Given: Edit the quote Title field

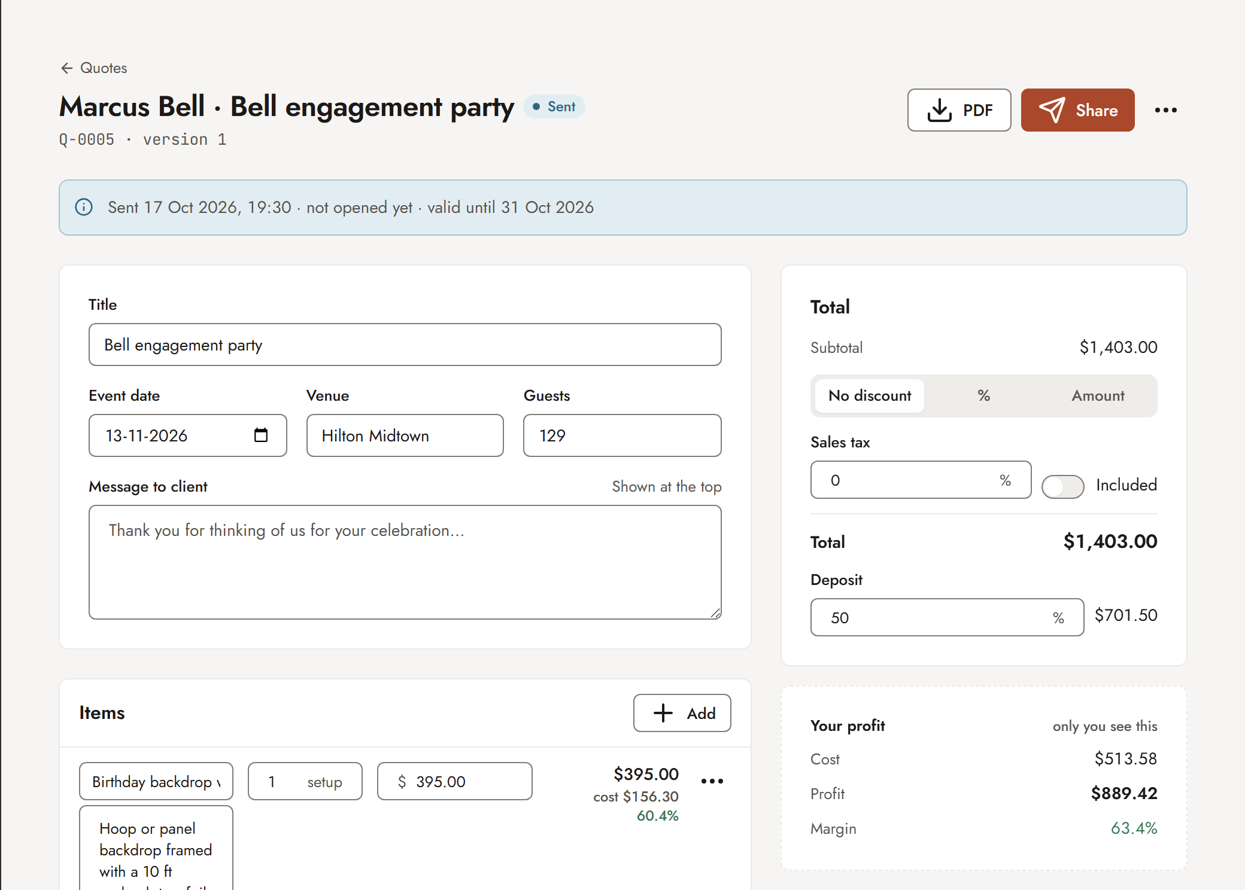Looking at the screenshot, I should 405,345.
